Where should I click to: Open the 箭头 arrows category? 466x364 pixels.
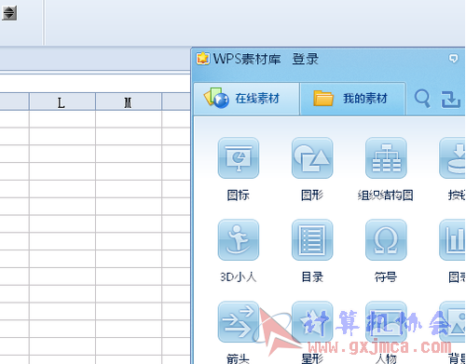(x=239, y=322)
